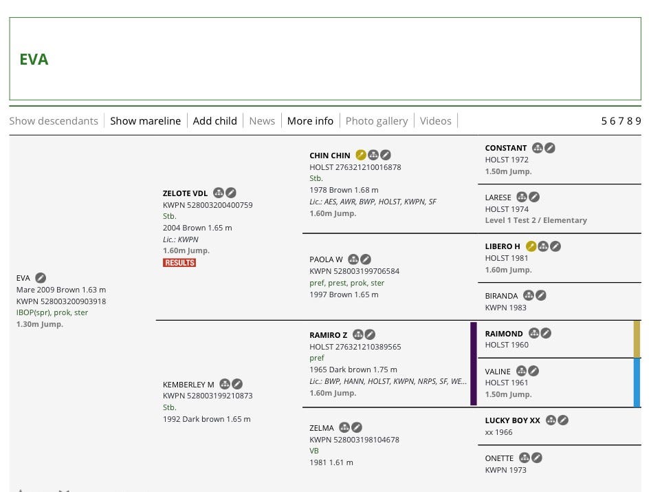The image size is (651, 492).
Task: Open the pedigree tree icon for KEMBERLEY M
Action: click(x=225, y=384)
